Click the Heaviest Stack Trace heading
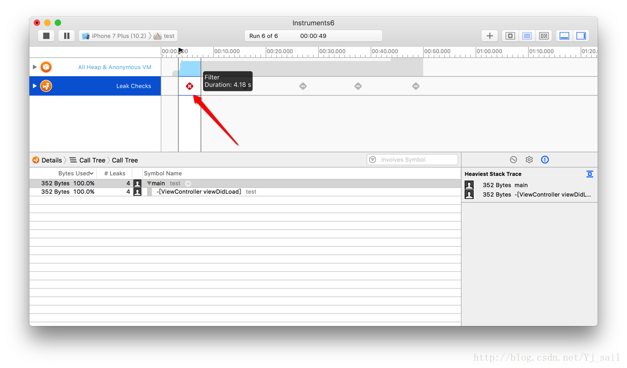This screenshot has width=627, height=368. point(493,174)
